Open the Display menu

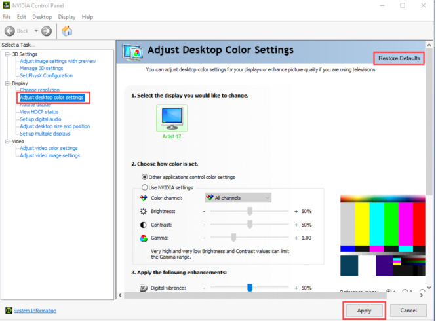click(67, 17)
